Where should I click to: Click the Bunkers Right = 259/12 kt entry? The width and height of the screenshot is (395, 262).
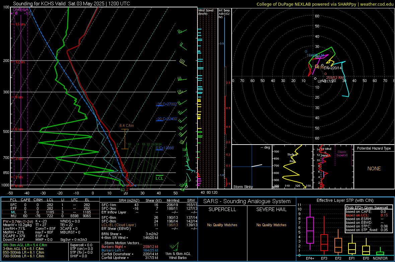[130, 247]
